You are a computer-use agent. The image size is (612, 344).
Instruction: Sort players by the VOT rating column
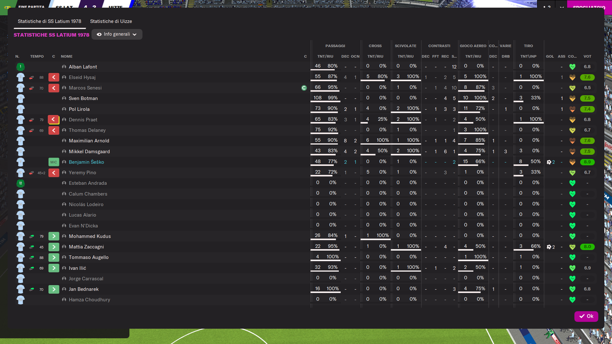point(587,56)
